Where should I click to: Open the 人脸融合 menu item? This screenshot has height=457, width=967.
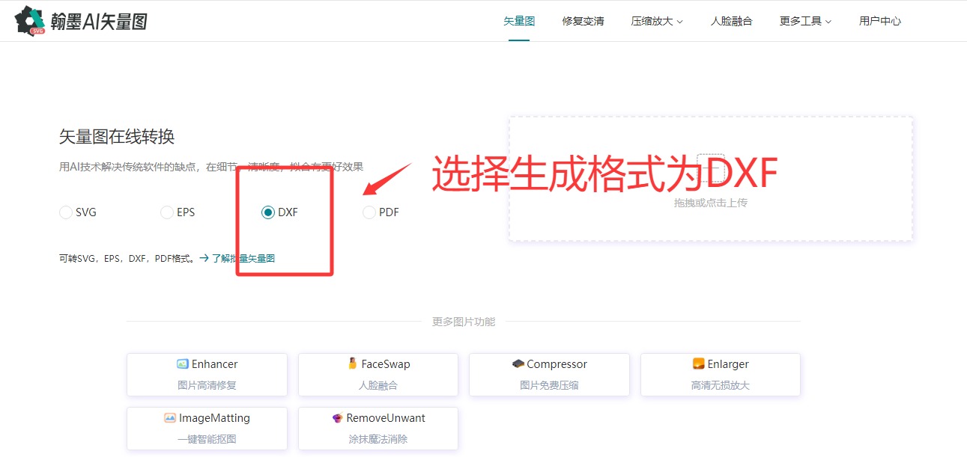(x=731, y=21)
